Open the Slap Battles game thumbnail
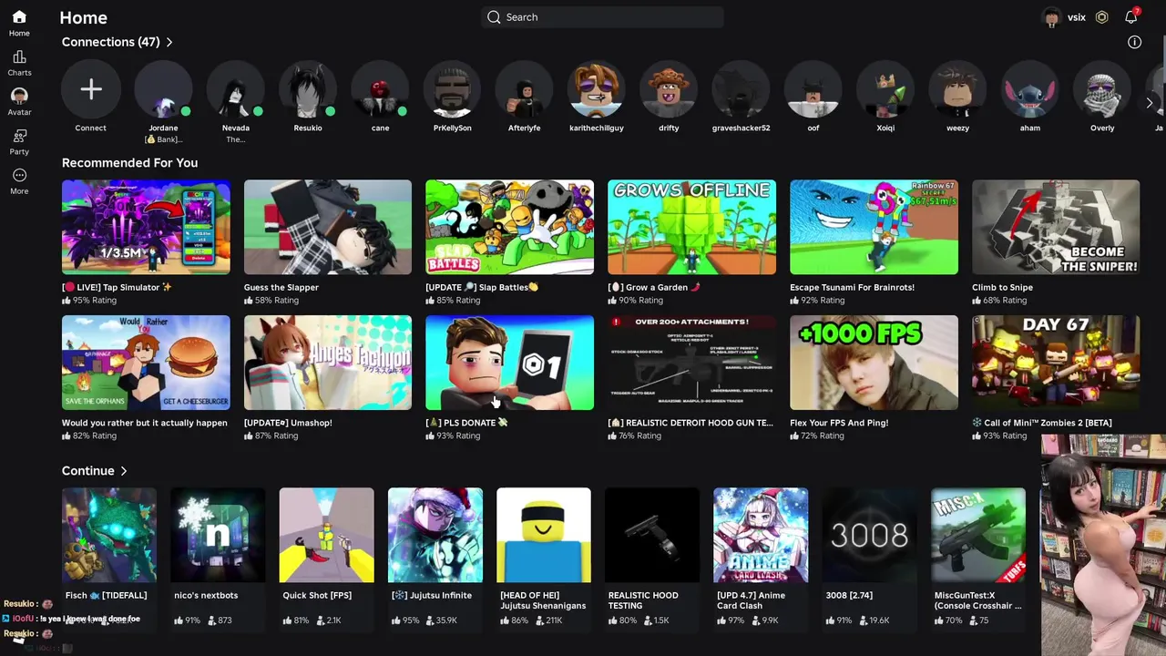 (x=509, y=227)
